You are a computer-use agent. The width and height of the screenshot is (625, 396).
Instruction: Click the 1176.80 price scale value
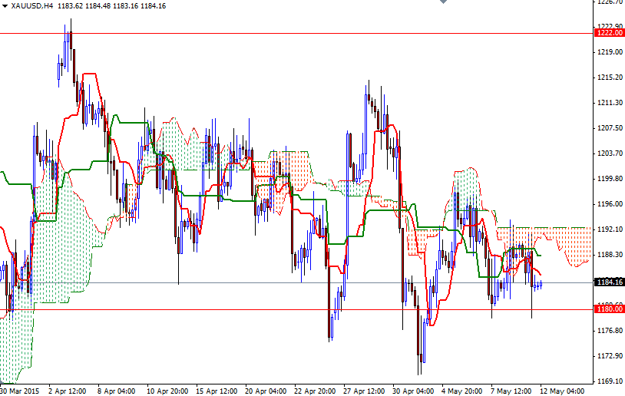(x=608, y=331)
